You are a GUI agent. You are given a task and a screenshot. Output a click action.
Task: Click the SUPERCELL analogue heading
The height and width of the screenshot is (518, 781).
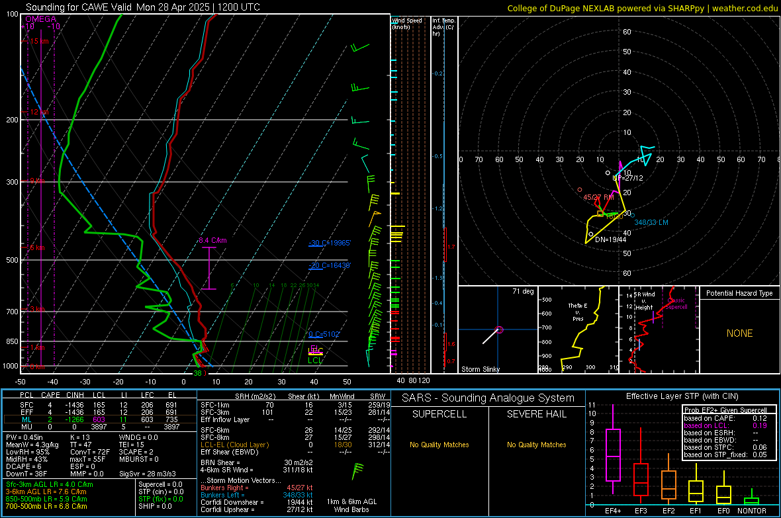point(439,414)
